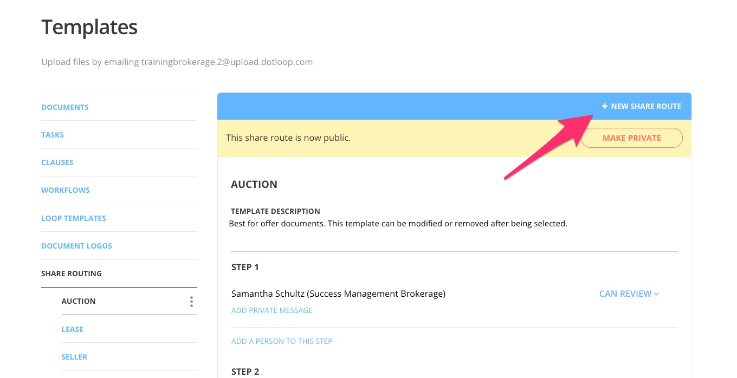
Task: Switch to the LEASE share route
Action: pyautogui.click(x=72, y=329)
